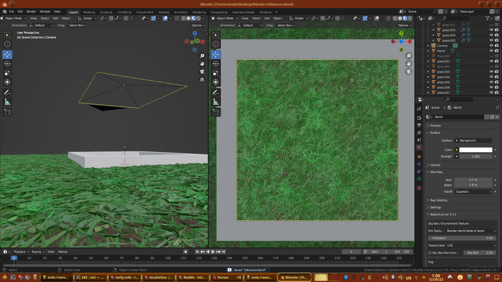Click the Add Cube tool in left viewport
502x282 pixels.
[x=7, y=112]
